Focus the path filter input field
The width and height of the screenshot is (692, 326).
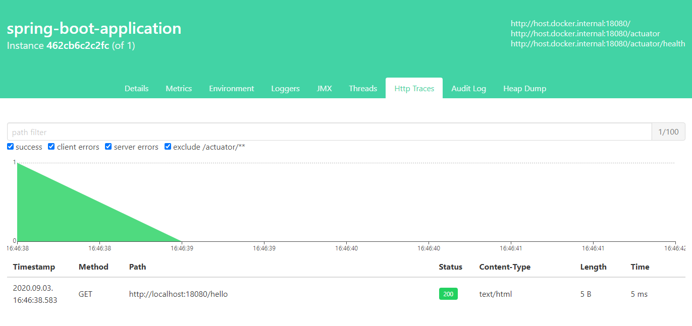[330, 132]
